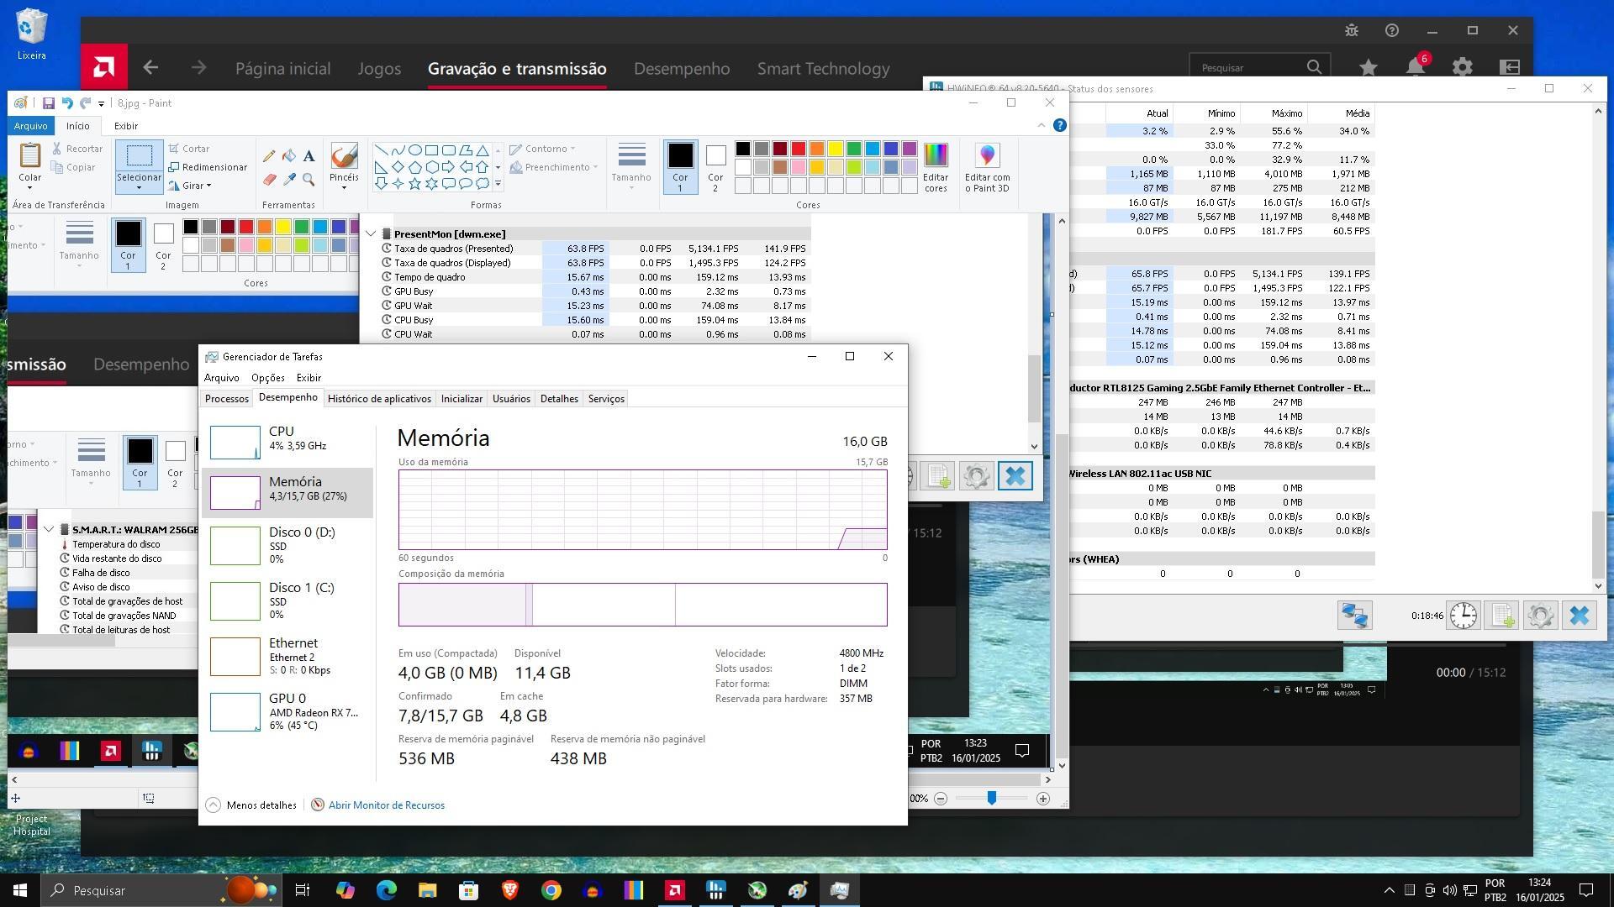Image resolution: width=1614 pixels, height=907 pixels.
Task: Open the Tamanho dropdown in Paint ribbon
Action: point(631,167)
